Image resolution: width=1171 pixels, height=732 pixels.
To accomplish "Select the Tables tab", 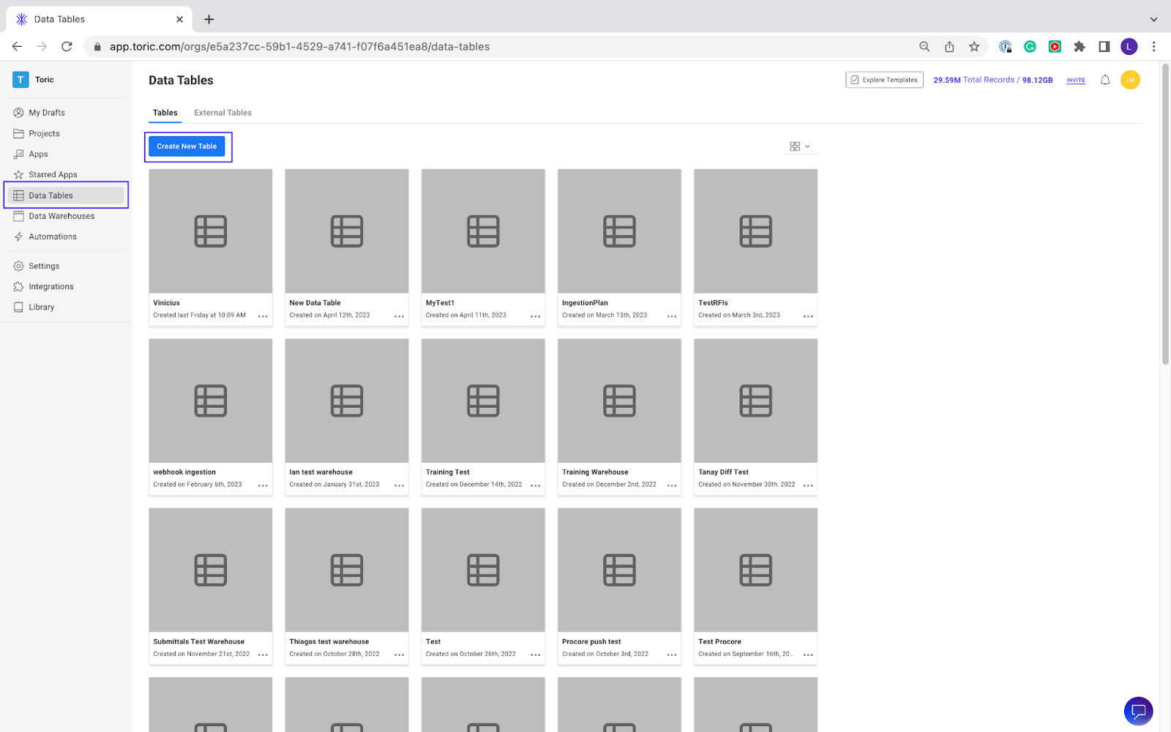I will click(165, 113).
